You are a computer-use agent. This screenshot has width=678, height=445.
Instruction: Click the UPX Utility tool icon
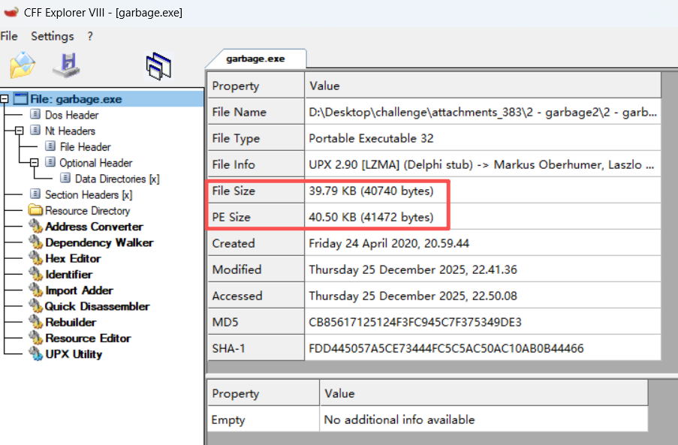(x=35, y=354)
